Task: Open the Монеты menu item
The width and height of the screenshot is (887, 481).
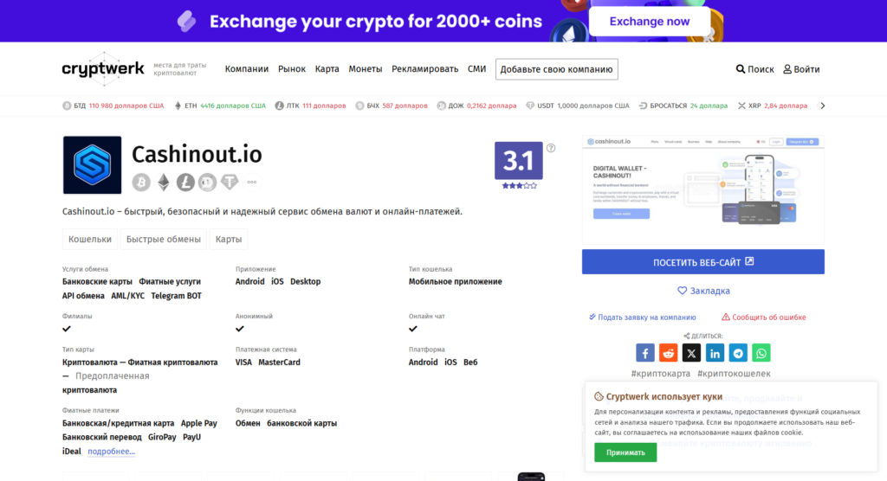Action: [x=366, y=69]
